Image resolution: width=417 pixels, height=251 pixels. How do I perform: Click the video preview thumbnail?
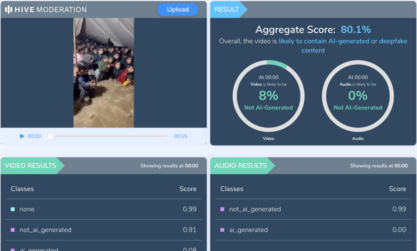click(x=104, y=73)
